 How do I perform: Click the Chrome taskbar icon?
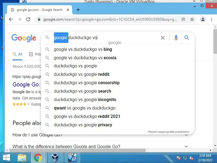click(x=38, y=158)
